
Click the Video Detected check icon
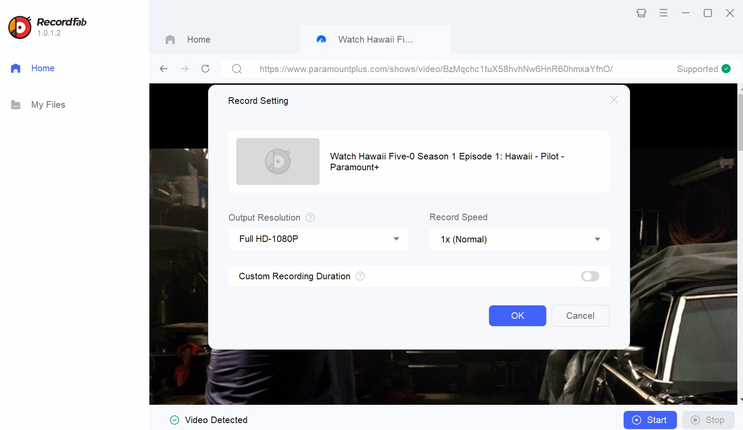175,420
